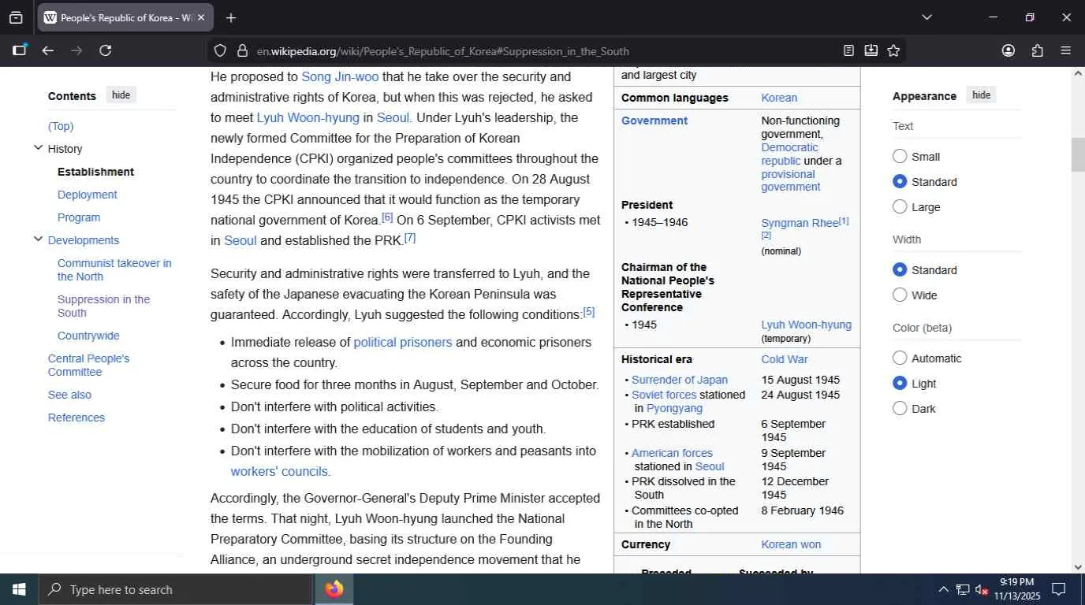Open the Soviet forces link
1085x605 pixels.
point(664,395)
